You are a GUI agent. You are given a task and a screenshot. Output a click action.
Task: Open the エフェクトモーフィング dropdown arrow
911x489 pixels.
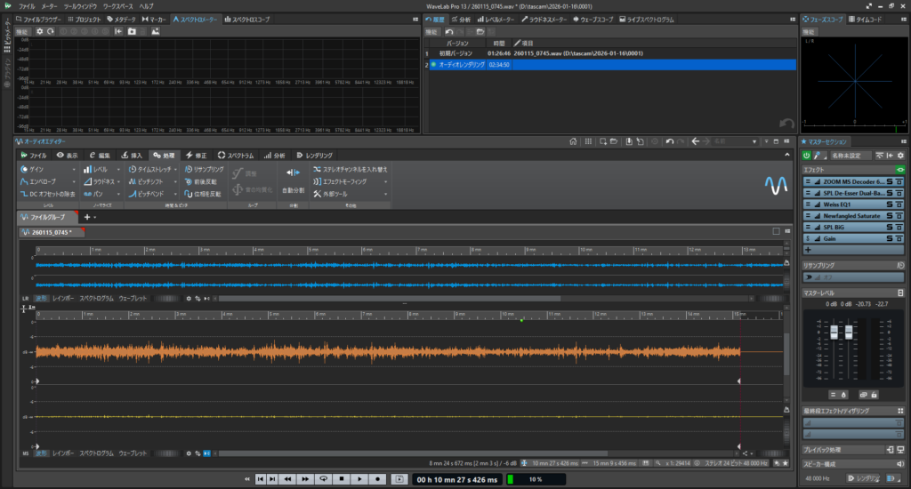point(386,181)
